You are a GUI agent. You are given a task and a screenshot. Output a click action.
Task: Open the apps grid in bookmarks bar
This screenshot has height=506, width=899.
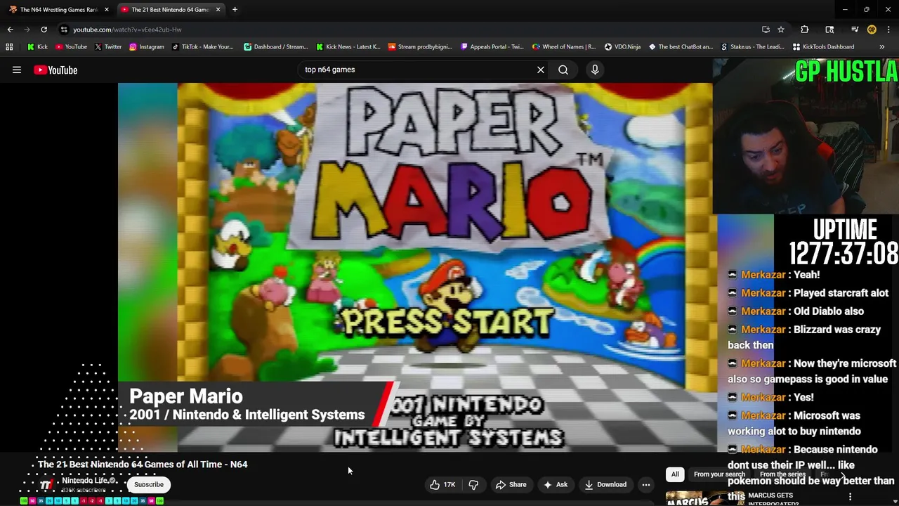tap(9, 47)
